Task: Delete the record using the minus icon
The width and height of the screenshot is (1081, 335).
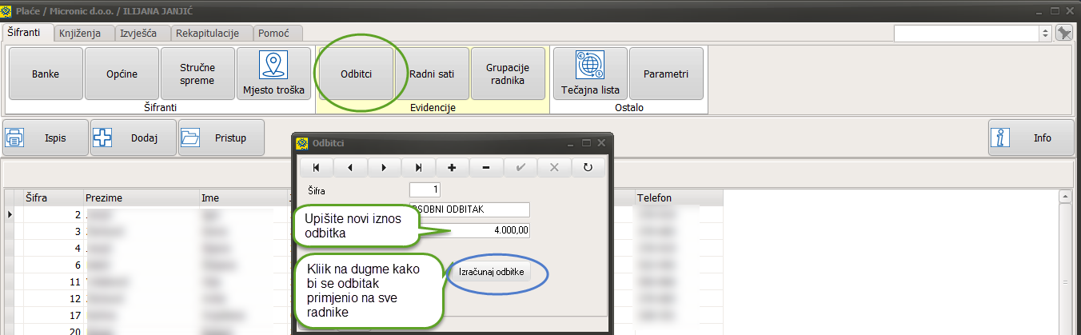Action: tap(486, 167)
